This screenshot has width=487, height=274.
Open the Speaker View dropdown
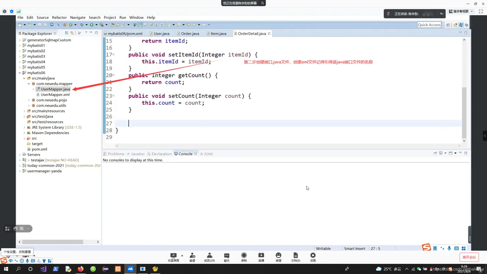tap(462, 11)
